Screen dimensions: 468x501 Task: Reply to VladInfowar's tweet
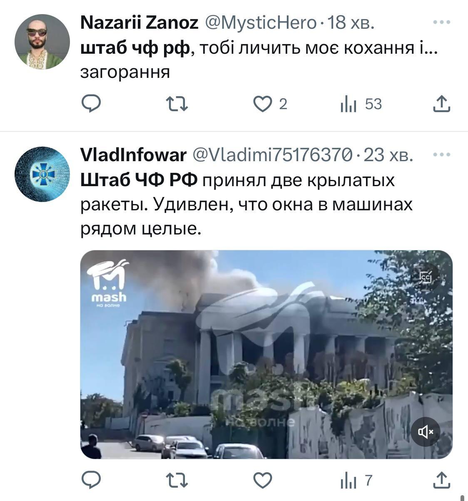point(90,480)
